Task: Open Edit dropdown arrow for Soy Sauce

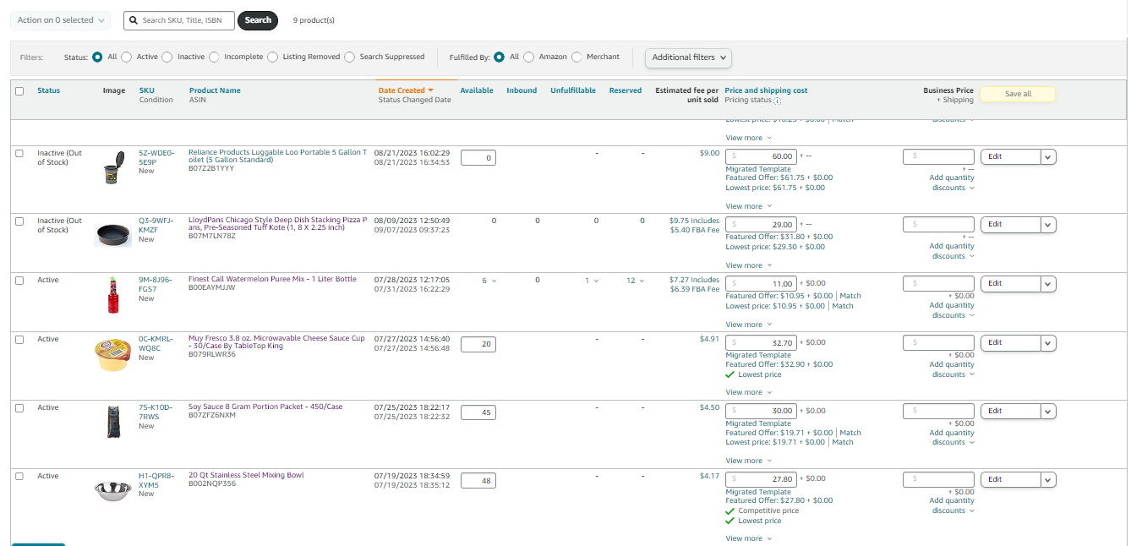Action: tap(1048, 412)
